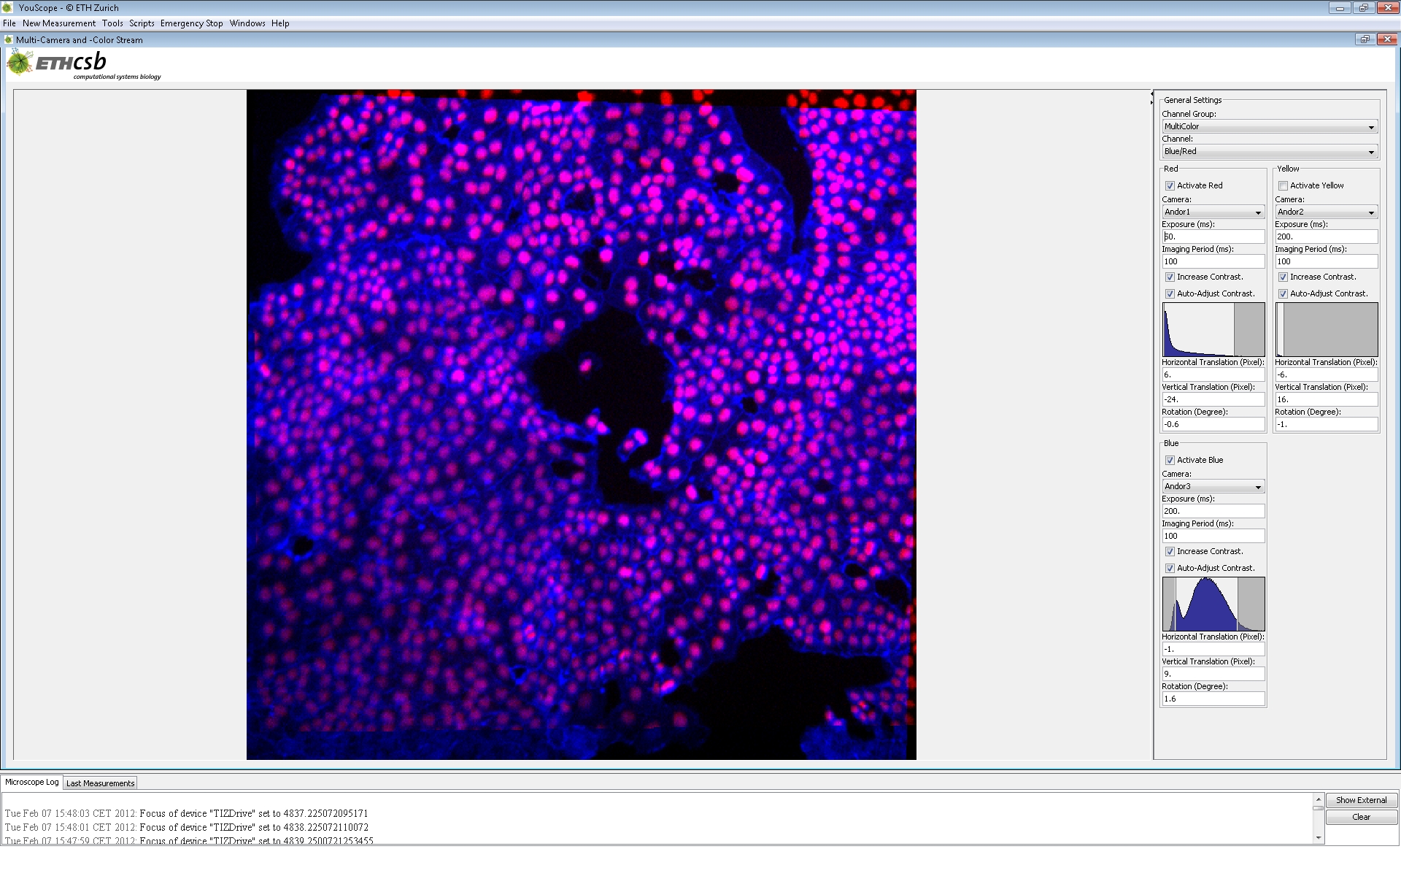
Task: Close the Multi-Camera and -Color Stream frame
Action: [1387, 39]
